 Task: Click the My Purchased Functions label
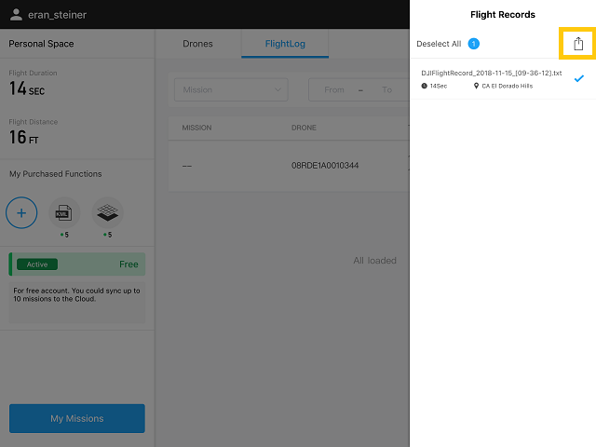click(56, 174)
